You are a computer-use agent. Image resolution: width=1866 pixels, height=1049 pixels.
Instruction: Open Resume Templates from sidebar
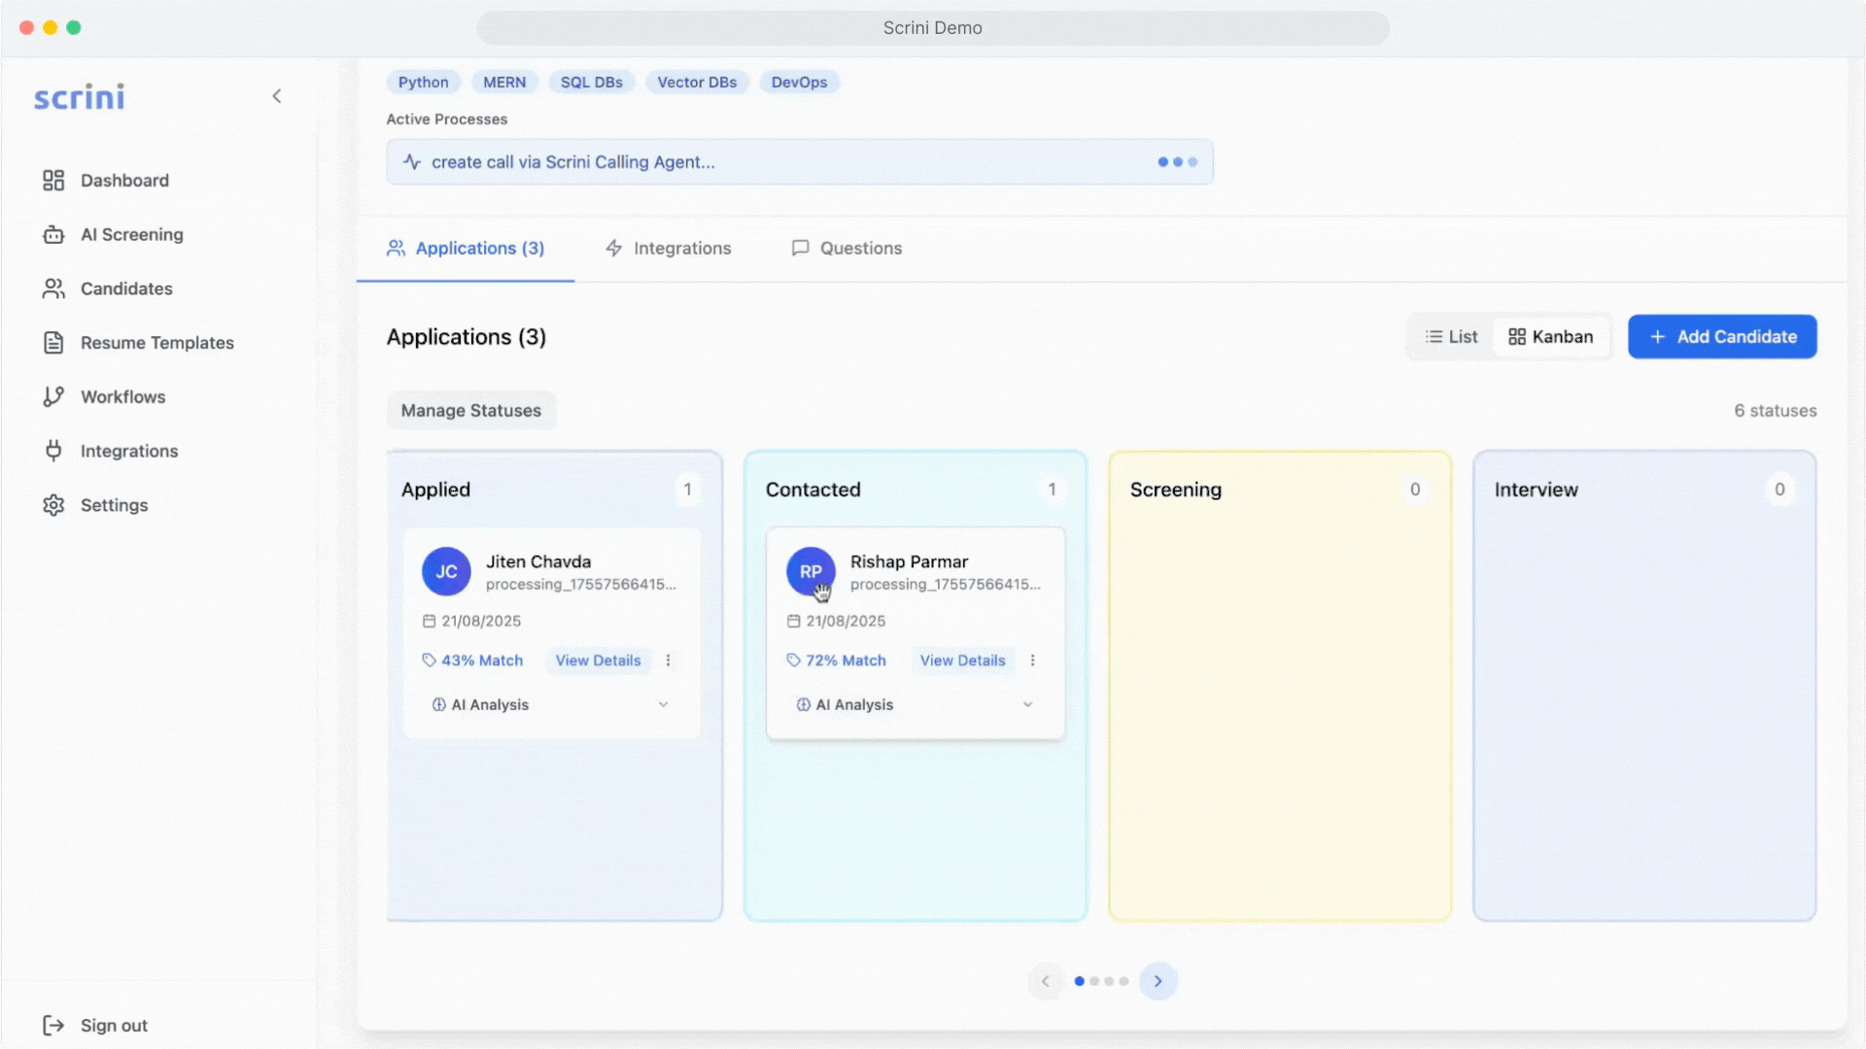tap(155, 342)
